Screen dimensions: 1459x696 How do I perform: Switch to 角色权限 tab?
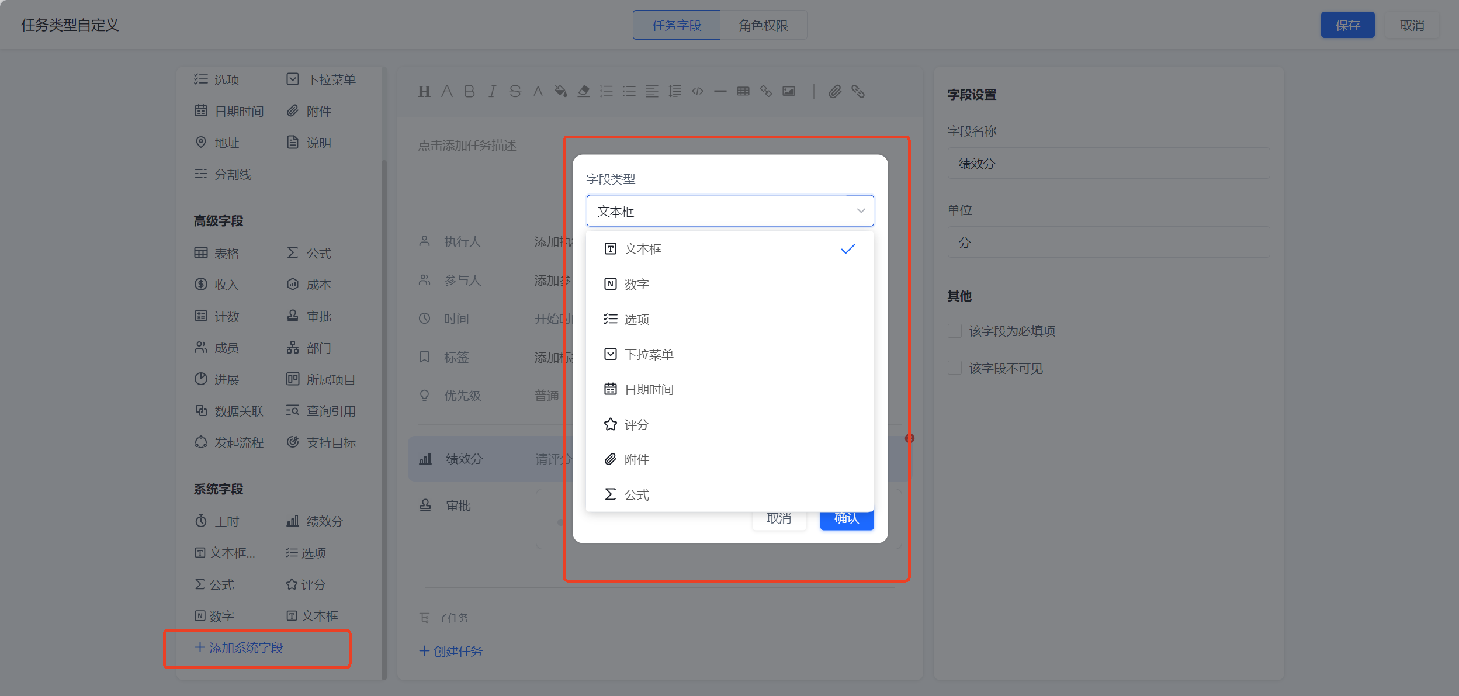pos(764,25)
